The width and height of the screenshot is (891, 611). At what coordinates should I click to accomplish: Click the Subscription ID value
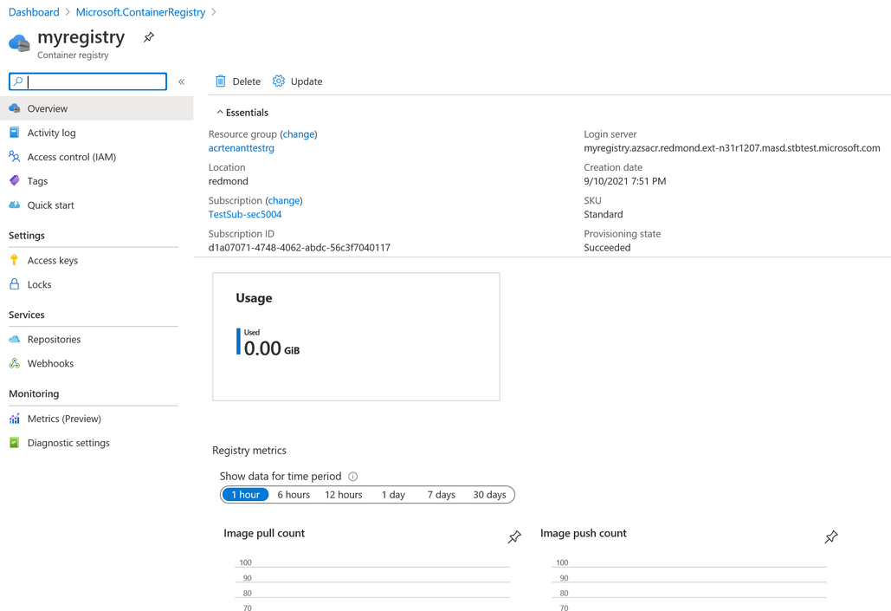(300, 248)
